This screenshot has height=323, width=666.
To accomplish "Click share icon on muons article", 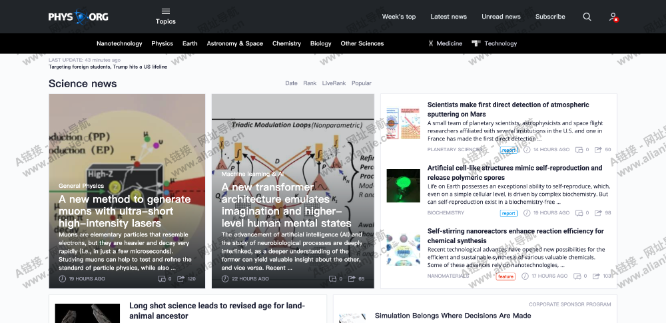I will (x=181, y=279).
